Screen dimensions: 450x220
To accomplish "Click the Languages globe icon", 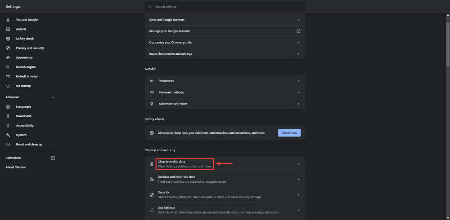I will pos(8,107).
